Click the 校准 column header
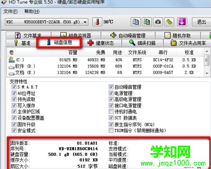211x169 pixels. [x=189, y=52]
